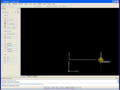Pin the command window panel
This screenshot has width=120, height=90.
point(117,78)
